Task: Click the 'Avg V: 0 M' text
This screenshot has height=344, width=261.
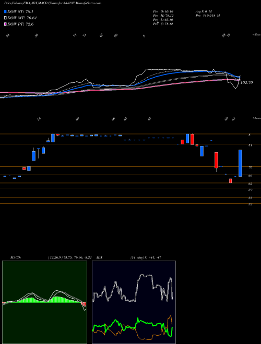Action: 204,11
